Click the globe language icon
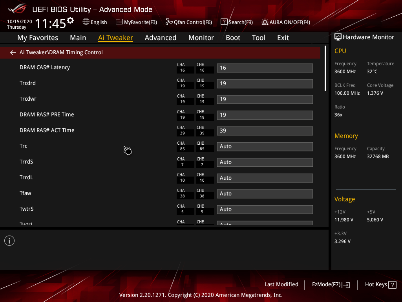This screenshot has height=302, width=402. pyautogui.click(x=86, y=22)
